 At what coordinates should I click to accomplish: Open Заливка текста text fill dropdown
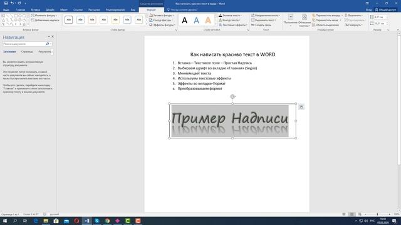[x=230, y=16]
